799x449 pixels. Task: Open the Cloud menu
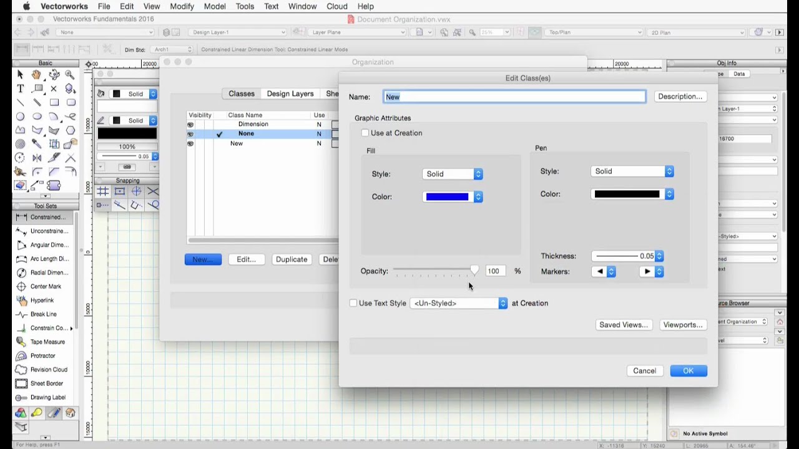pos(337,6)
